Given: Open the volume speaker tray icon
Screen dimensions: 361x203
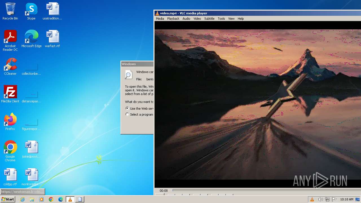Looking at the screenshot, I should point(320,199).
